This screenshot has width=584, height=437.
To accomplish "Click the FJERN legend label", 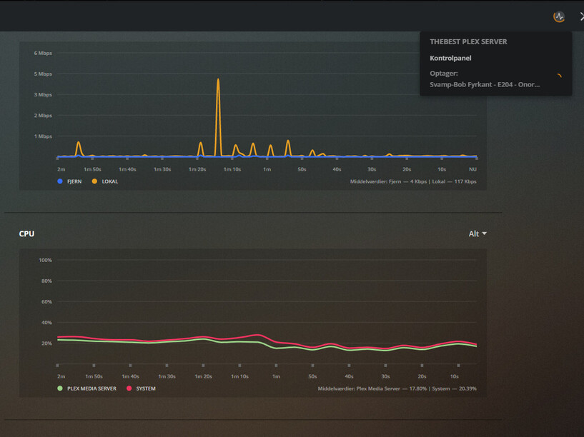I will tap(74, 181).
